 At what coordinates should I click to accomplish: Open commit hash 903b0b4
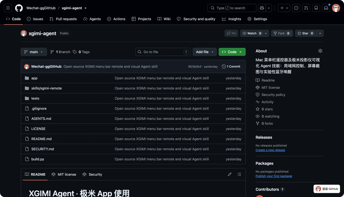(195, 66)
